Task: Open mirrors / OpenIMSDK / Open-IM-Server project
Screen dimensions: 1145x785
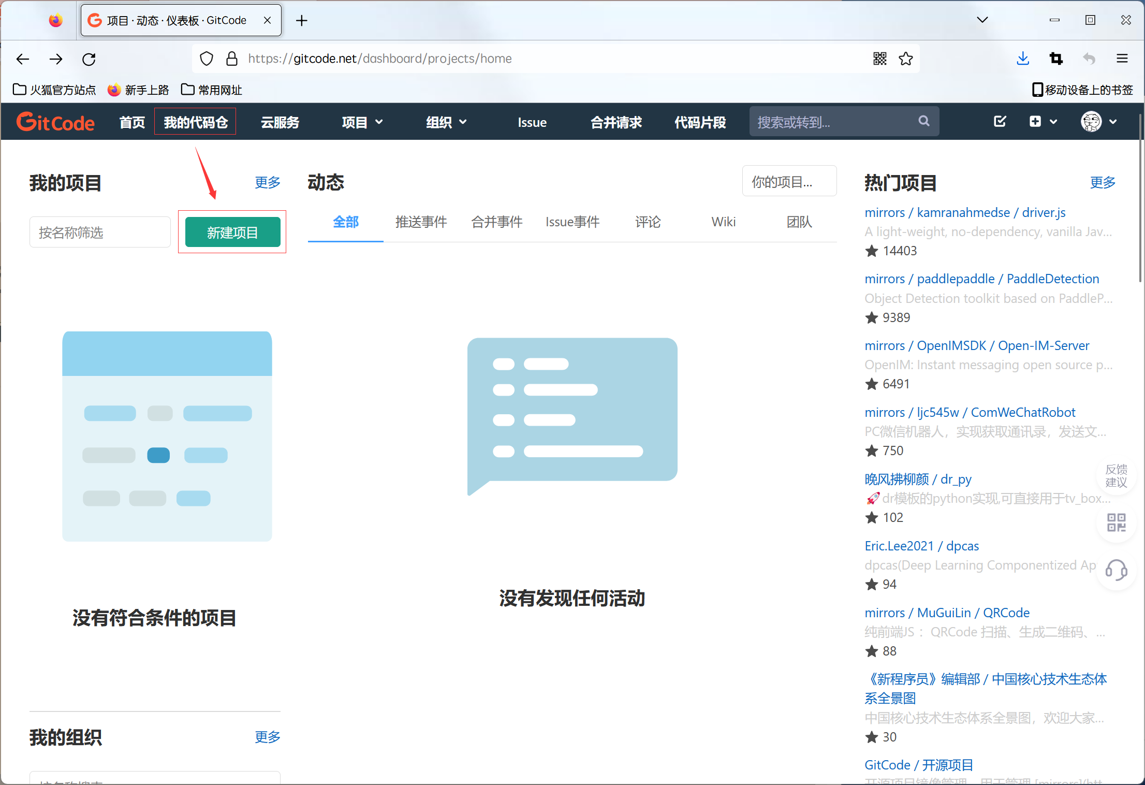Action: pyautogui.click(x=977, y=345)
